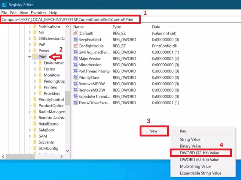Image resolution: width=241 pixels, height=180 pixels.
Task: Click the PnP folder icon
Action: [x=35, y=45]
